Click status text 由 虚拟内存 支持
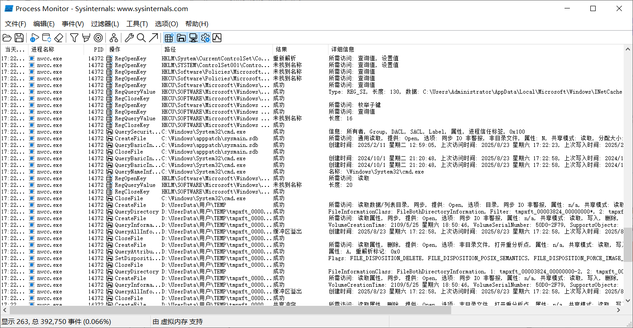Viewport: 633px width, 328px height. pyautogui.click(x=178, y=322)
